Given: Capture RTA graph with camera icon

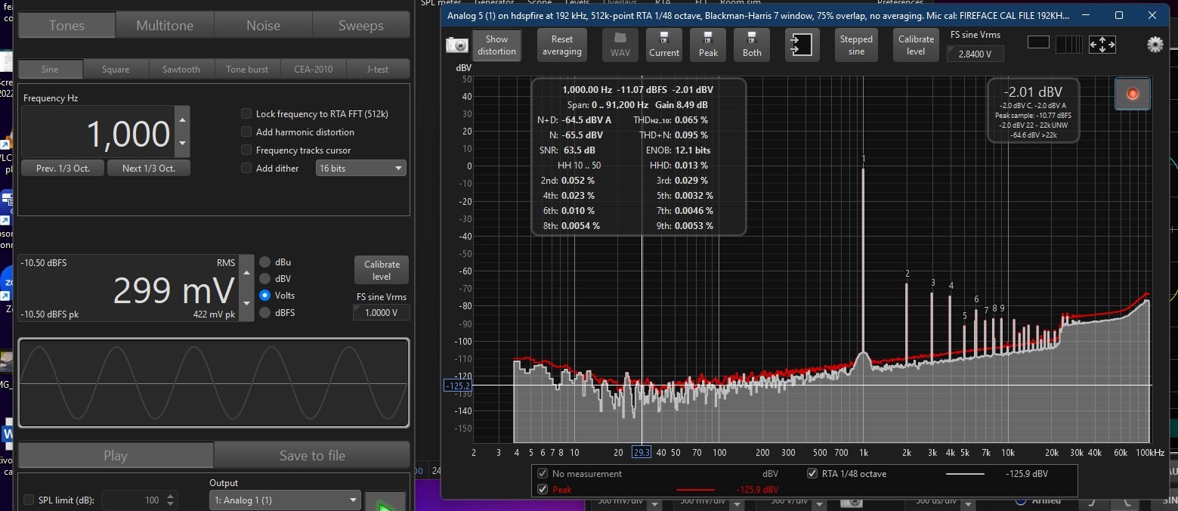Looking at the screenshot, I should (x=456, y=45).
